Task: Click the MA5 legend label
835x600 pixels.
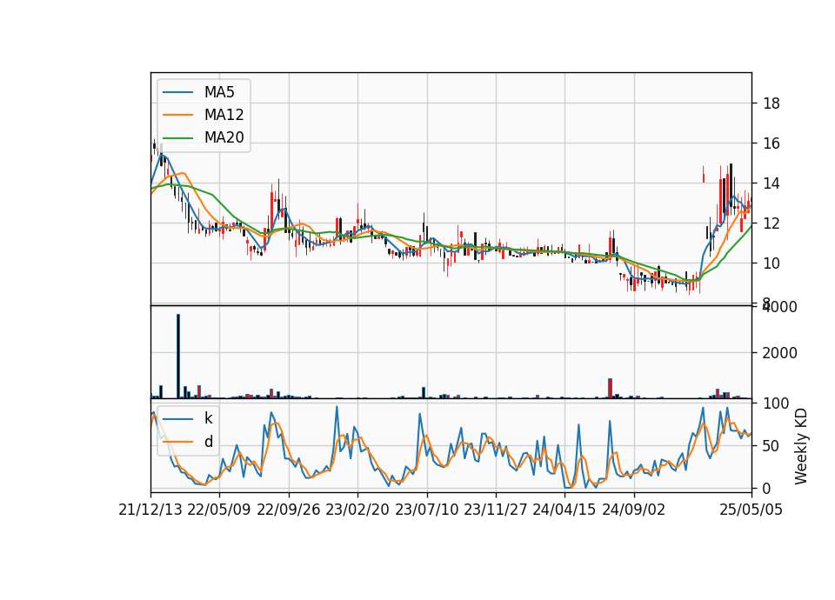Action: (x=219, y=92)
